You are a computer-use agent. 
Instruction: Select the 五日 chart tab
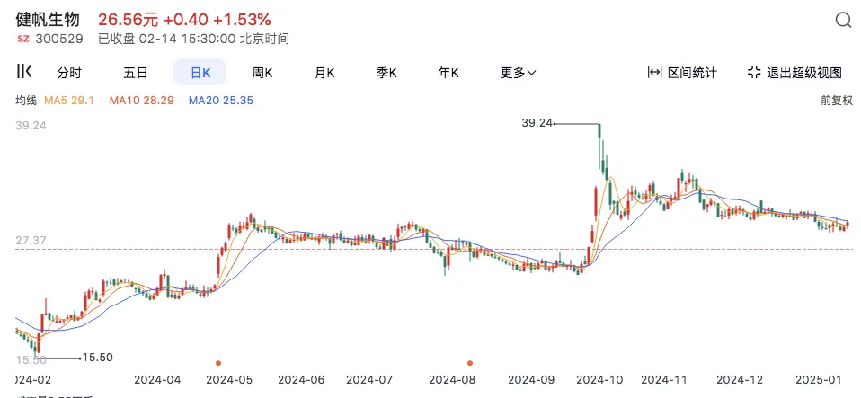(x=136, y=73)
